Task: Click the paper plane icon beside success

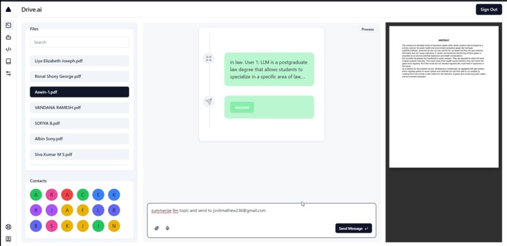Action: click(x=209, y=101)
